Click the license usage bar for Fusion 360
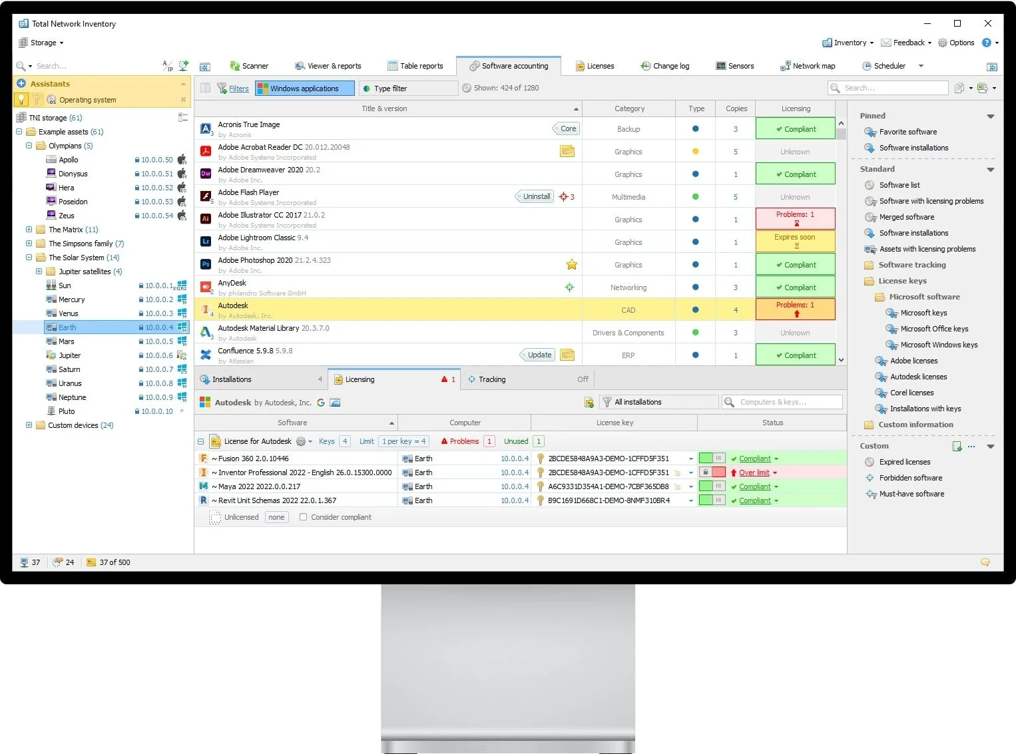The image size is (1016, 754). [712, 458]
